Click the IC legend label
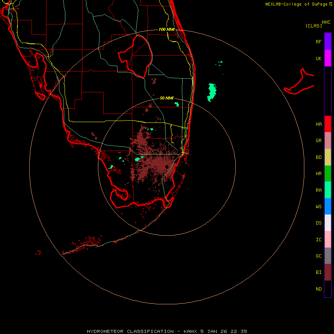This screenshot has height=334, width=334. click(318, 240)
